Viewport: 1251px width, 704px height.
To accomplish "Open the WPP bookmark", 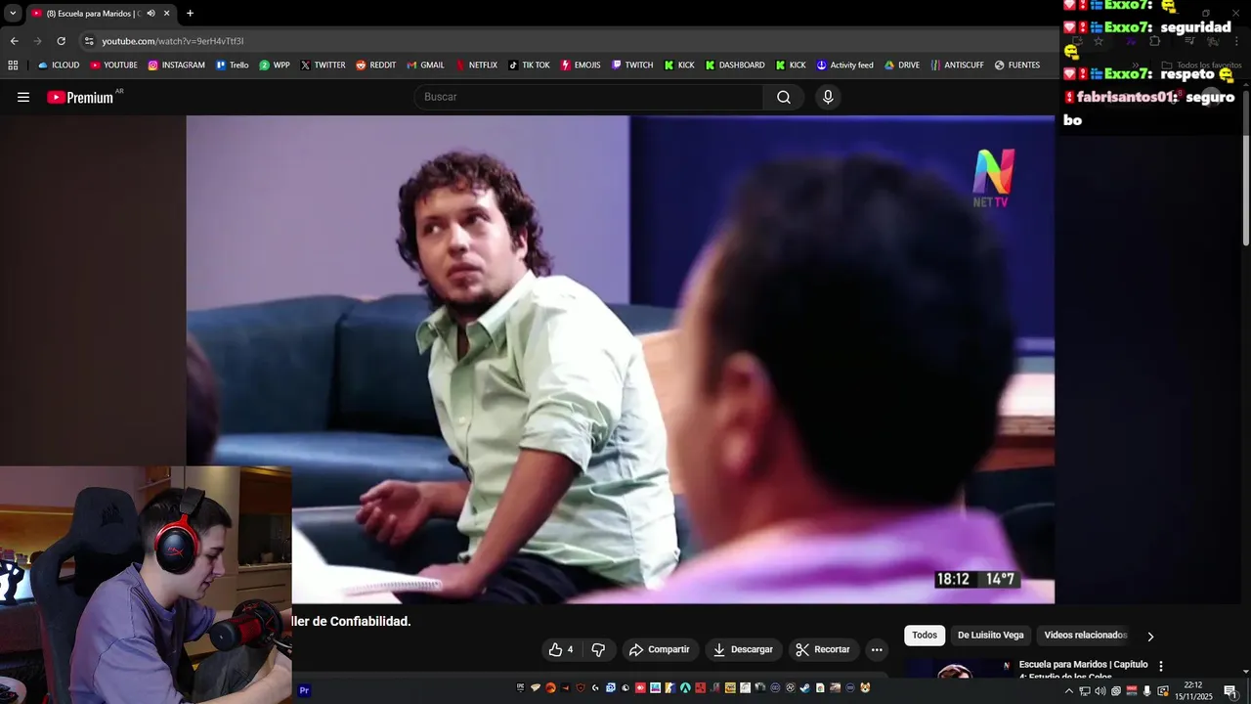I will click(x=274, y=66).
